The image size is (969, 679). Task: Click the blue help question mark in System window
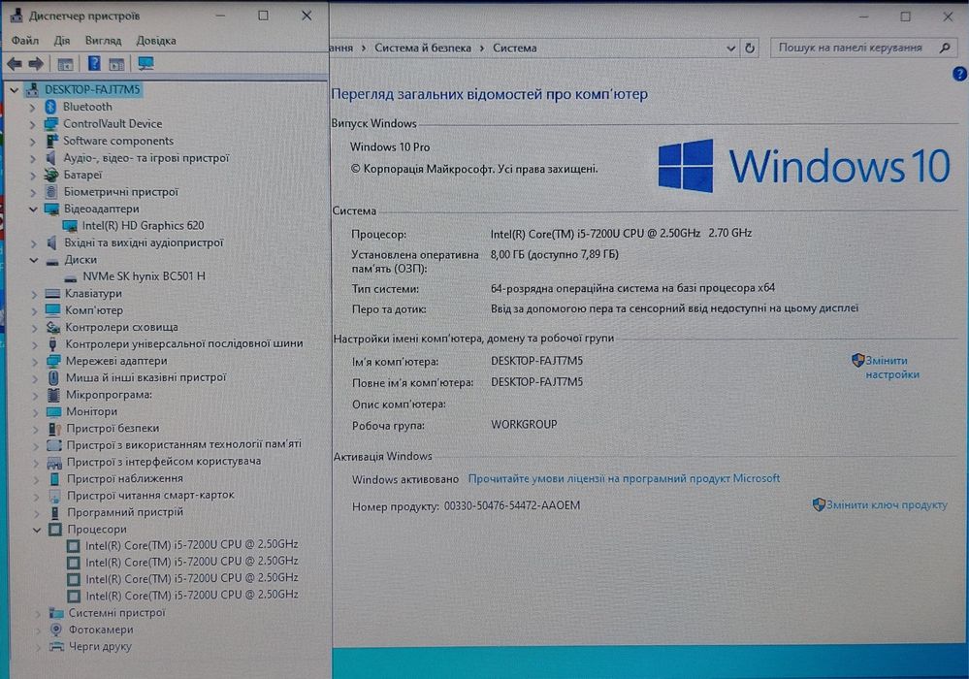pyautogui.click(x=959, y=74)
